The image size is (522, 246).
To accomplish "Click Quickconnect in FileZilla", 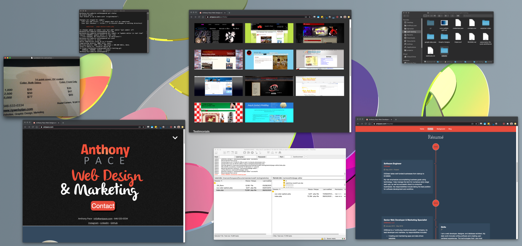I will point(298,157).
